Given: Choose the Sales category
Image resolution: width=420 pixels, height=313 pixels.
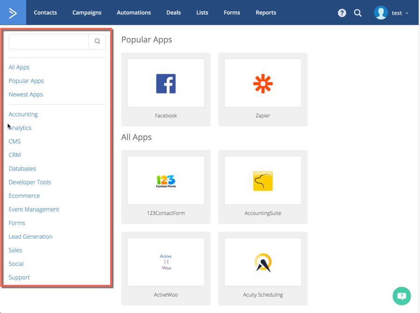Looking at the screenshot, I should coord(15,250).
